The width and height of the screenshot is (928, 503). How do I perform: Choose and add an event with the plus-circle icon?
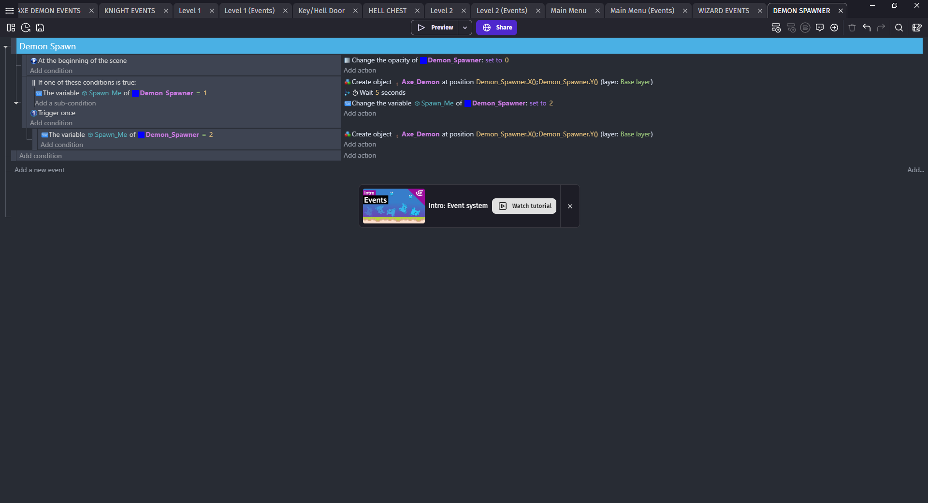[x=835, y=28]
